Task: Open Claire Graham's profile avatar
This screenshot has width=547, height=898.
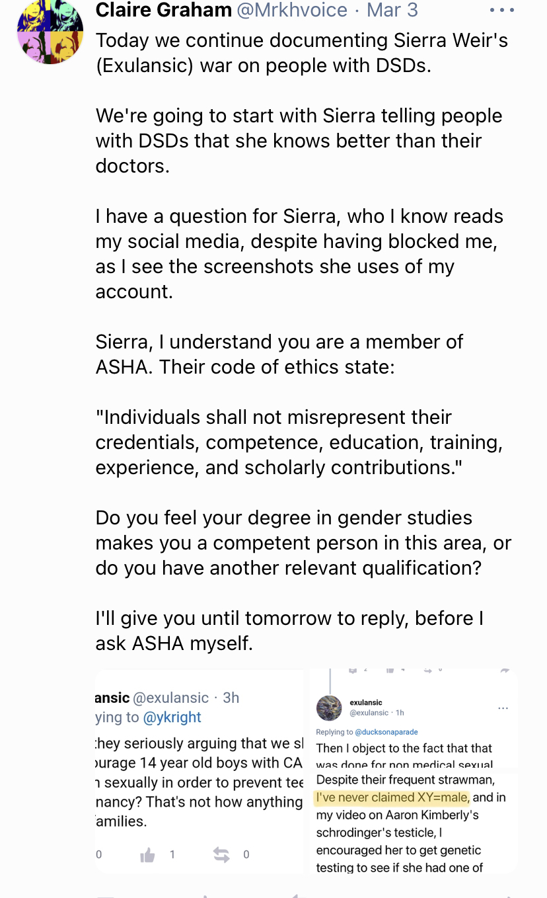Action: (50, 30)
